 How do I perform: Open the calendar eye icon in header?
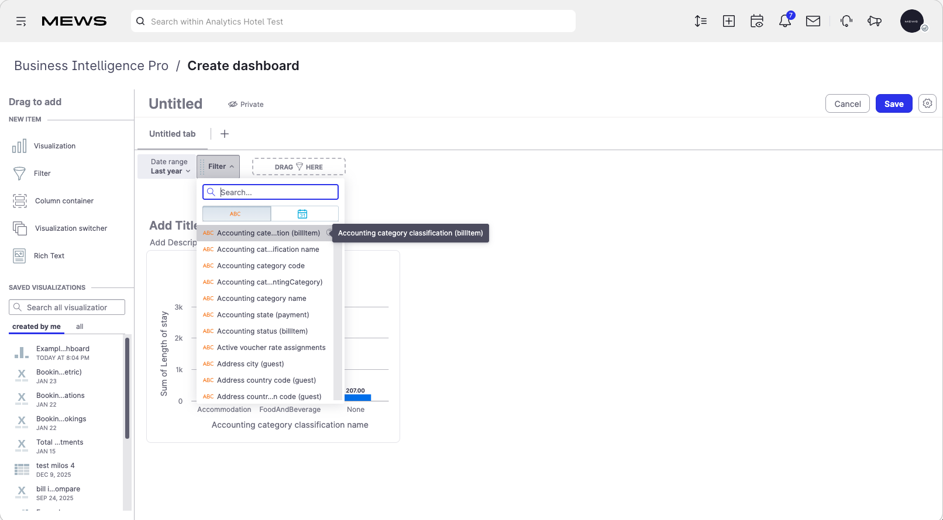click(x=757, y=22)
